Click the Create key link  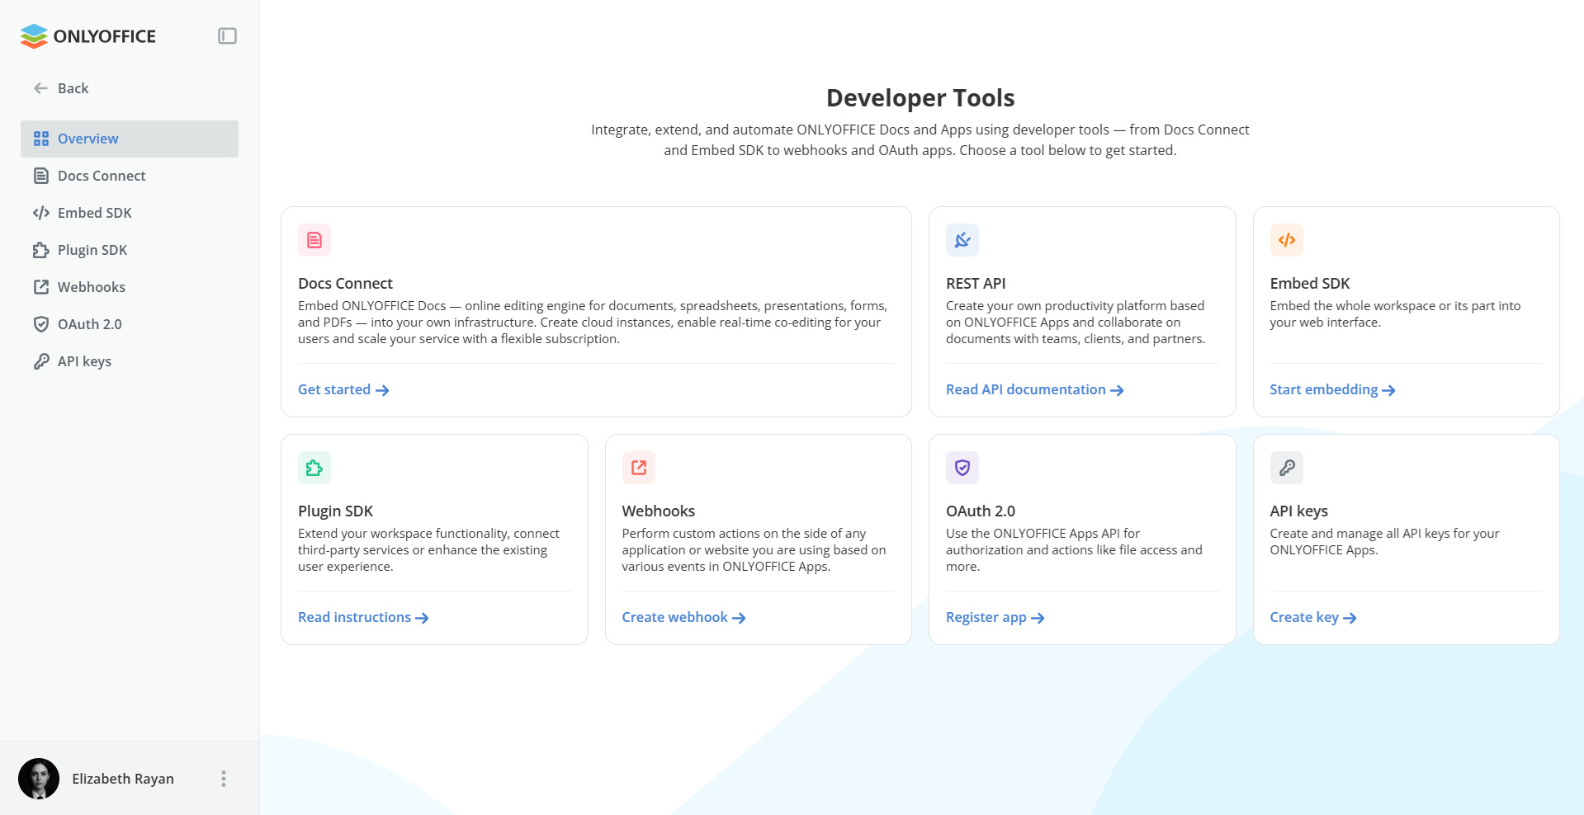pyautogui.click(x=1313, y=617)
